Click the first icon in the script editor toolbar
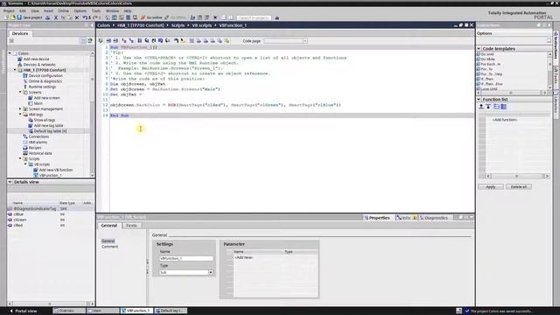560x315 pixels. pyautogui.click(x=101, y=41)
